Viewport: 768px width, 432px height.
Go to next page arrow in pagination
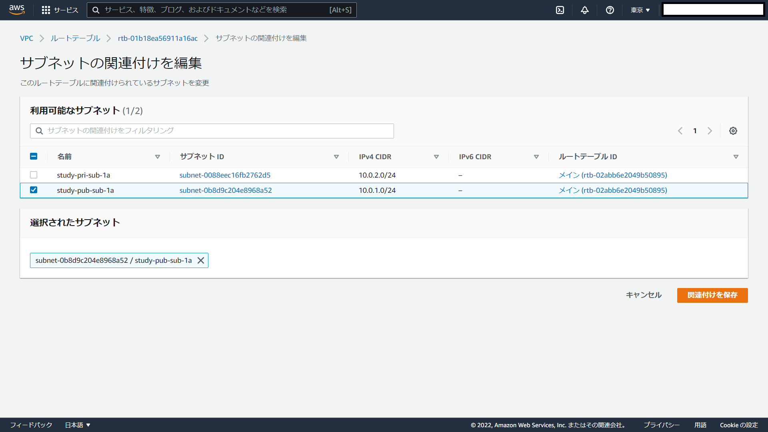click(710, 131)
